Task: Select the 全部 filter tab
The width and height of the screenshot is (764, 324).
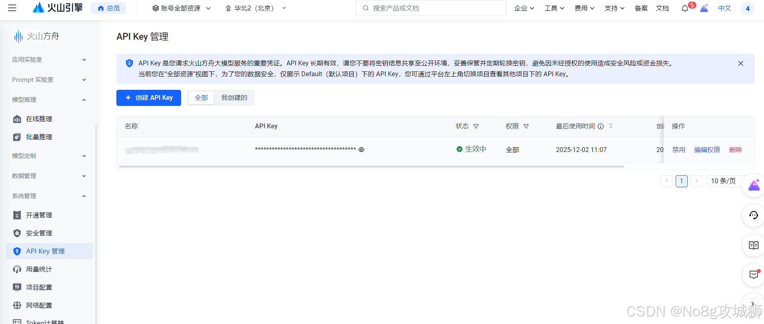Action: 201,98
